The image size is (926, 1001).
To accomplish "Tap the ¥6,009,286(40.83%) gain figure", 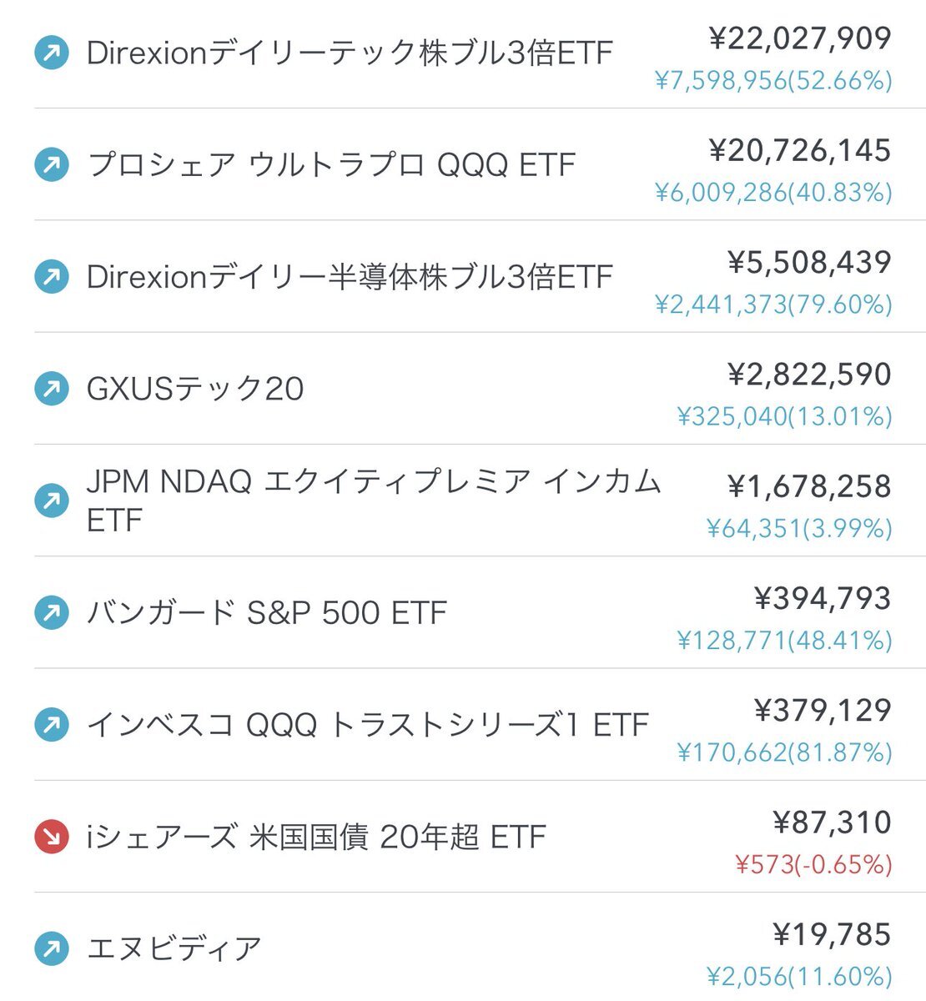I will pyautogui.click(x=773, y=193).
